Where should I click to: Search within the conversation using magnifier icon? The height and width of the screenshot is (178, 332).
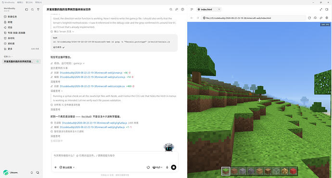tap(171, 9)
